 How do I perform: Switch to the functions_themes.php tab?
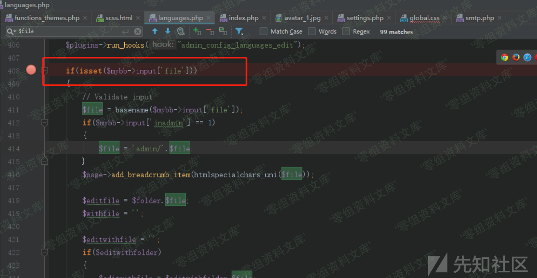47,18
